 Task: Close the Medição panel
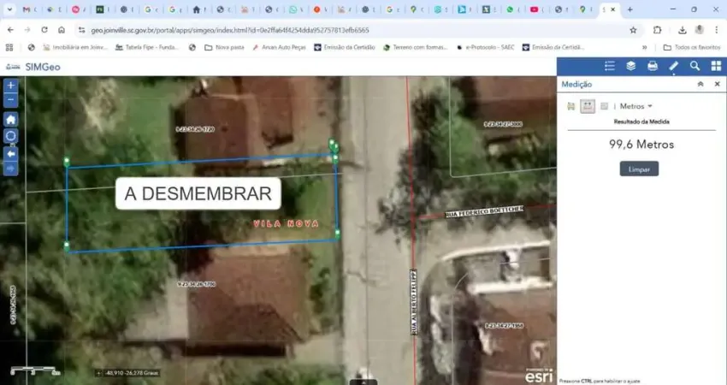point(717,84)
